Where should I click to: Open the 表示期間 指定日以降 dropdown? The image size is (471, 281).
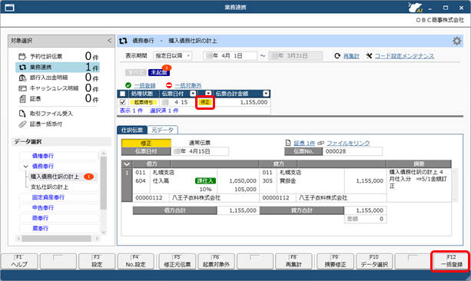(173, 56)
